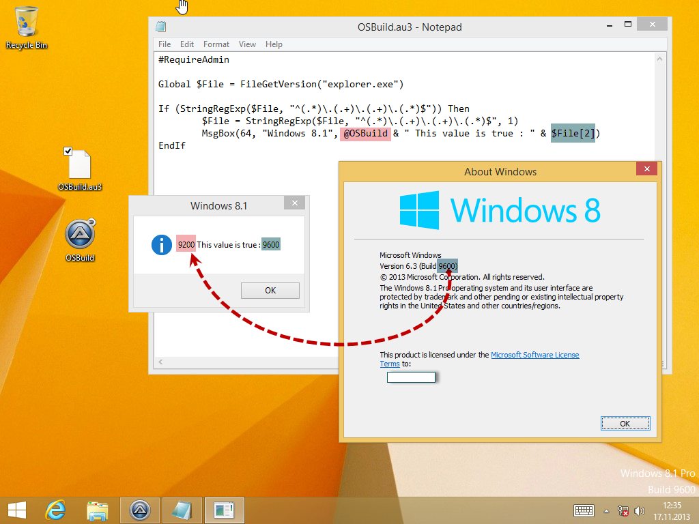Close the About Windows dialog
Image resolution: width=699 pixels, height=524 pixels.
coord(647,169)
